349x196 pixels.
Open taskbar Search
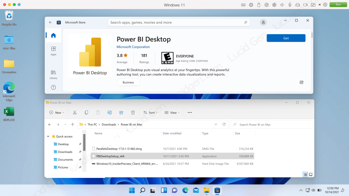click(x=142, y=190)
